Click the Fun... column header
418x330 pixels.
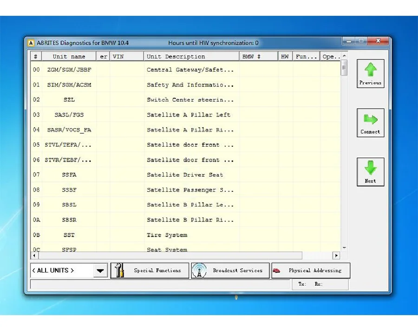click(x=307, y=57)
